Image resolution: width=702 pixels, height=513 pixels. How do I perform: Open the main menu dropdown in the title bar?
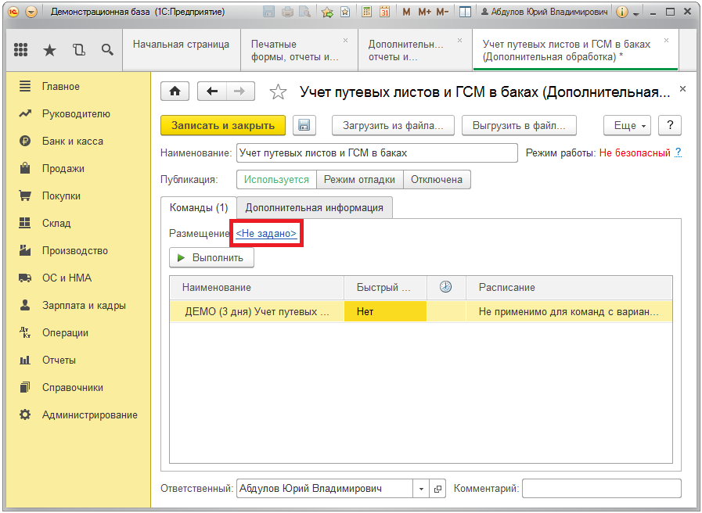point(31,12)
